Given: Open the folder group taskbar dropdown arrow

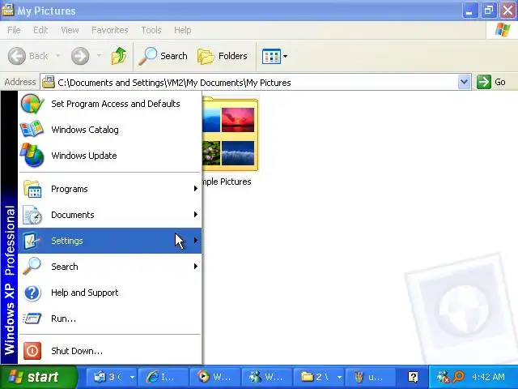Looking at the screenshot, I should 339,377.
